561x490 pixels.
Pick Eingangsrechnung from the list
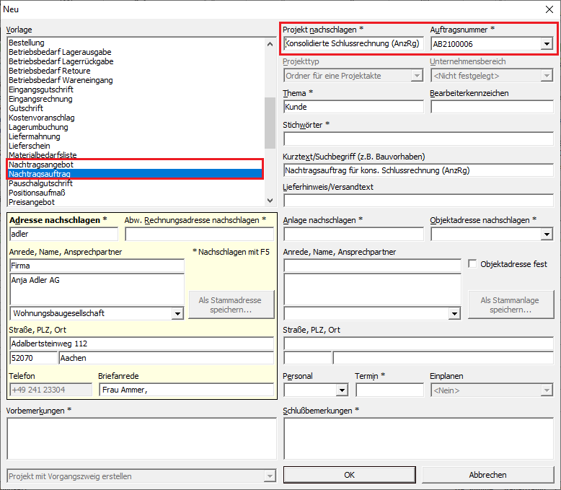coord(40,99)
